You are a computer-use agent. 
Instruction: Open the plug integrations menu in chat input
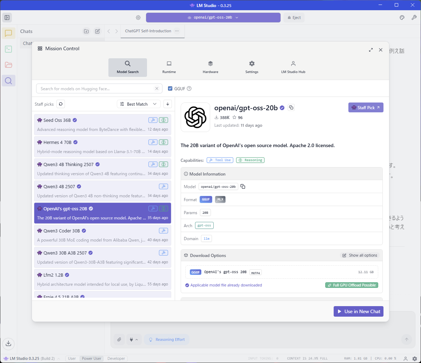(x=134, y=339)
